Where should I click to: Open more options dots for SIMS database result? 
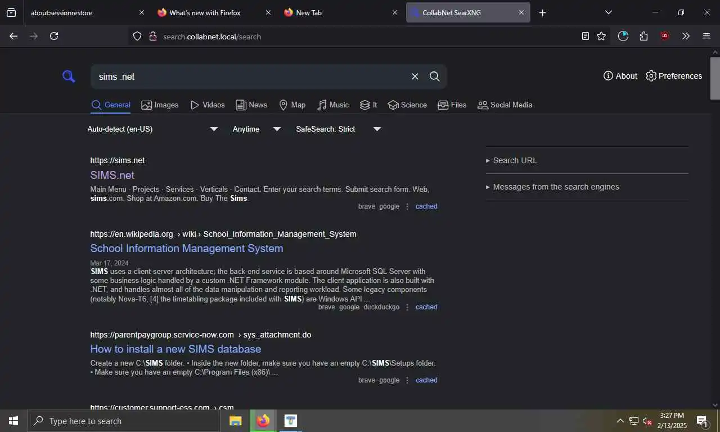pos(407,380)
